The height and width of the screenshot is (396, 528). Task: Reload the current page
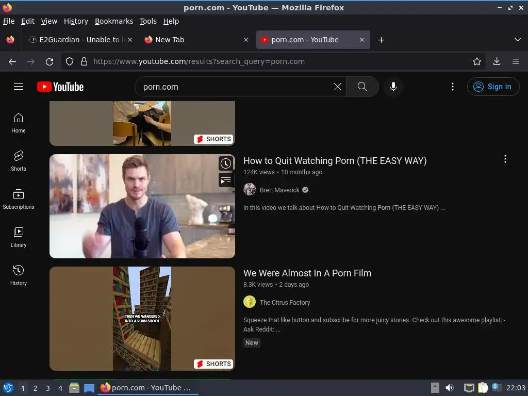49,62
